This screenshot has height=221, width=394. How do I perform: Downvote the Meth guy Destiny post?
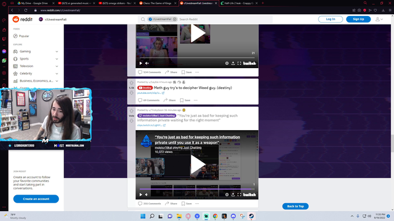point(131,93)
